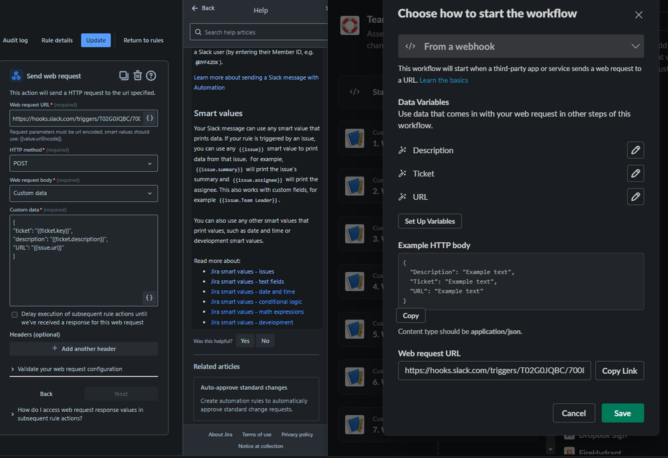
Task: Open Jira smart values - conditional logic link
Action: (x=256, y=302)
